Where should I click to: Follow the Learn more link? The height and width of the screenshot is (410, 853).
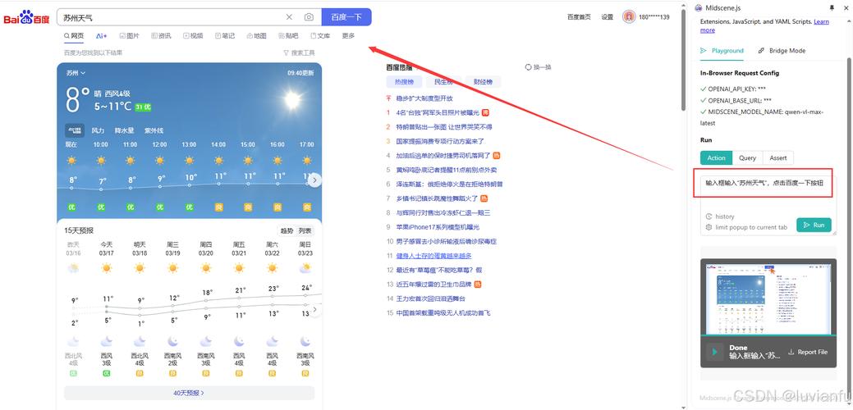tap(764, 25)
